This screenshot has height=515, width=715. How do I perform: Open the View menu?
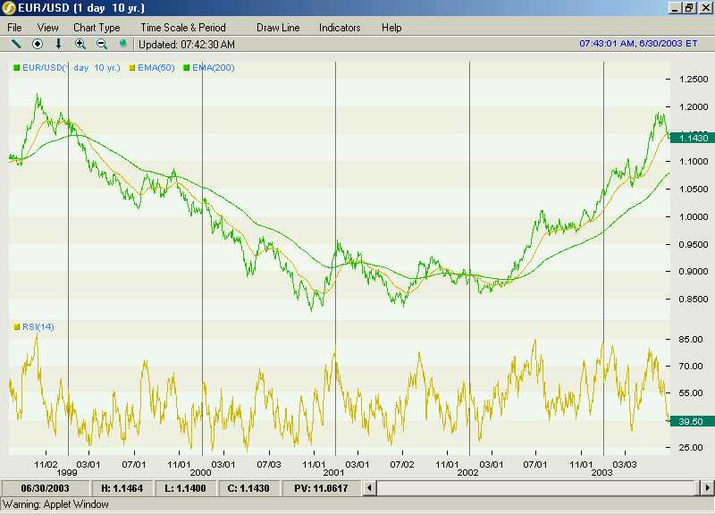(48, 28)
